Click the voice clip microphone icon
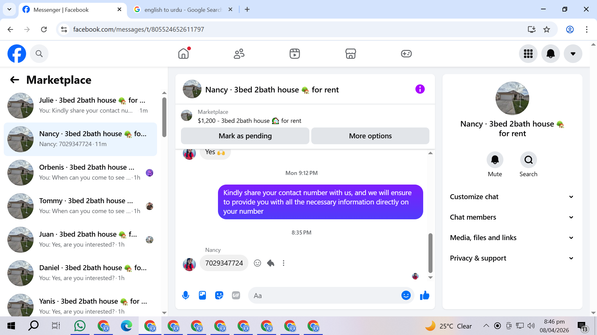The height and width of the screenshot is (335, 597). (186, 295)
